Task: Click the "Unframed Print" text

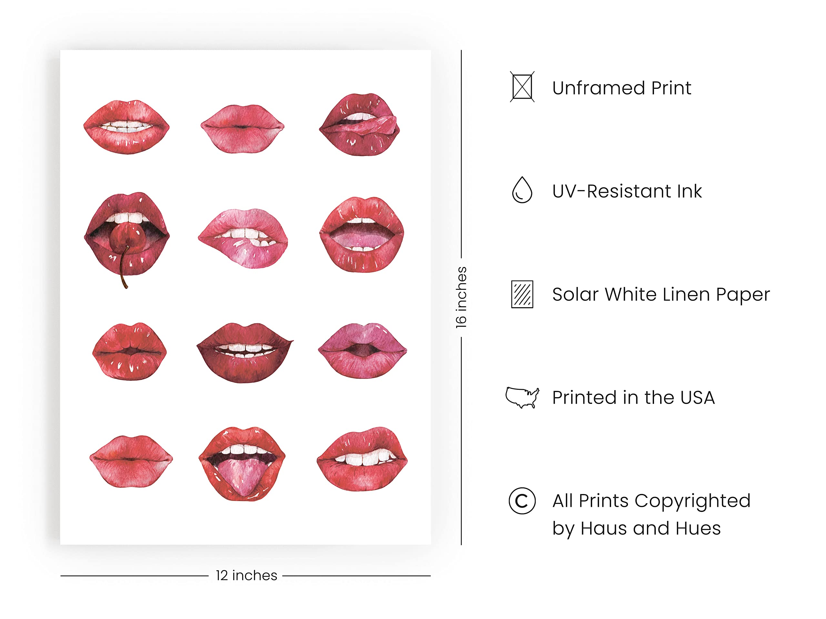Action: coord(621,88)
